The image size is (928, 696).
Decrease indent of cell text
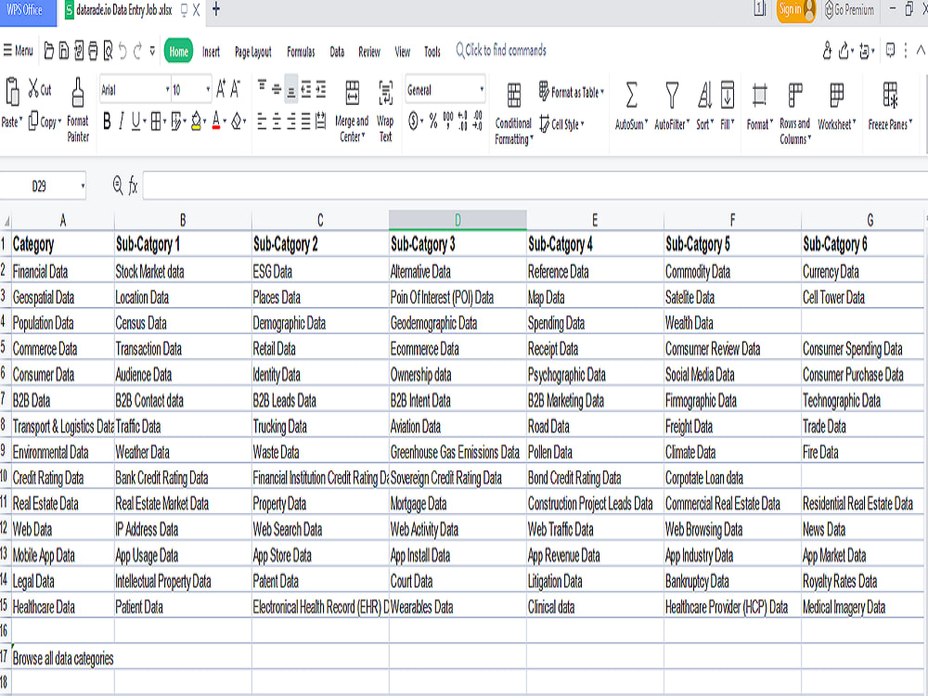point(306,89)
